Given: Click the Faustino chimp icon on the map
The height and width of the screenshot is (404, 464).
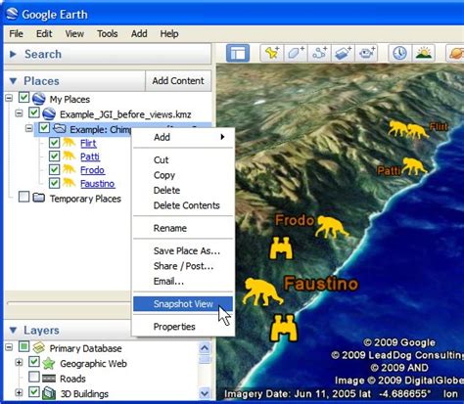Looking at the screenshot, I should (x=262, y=292).
